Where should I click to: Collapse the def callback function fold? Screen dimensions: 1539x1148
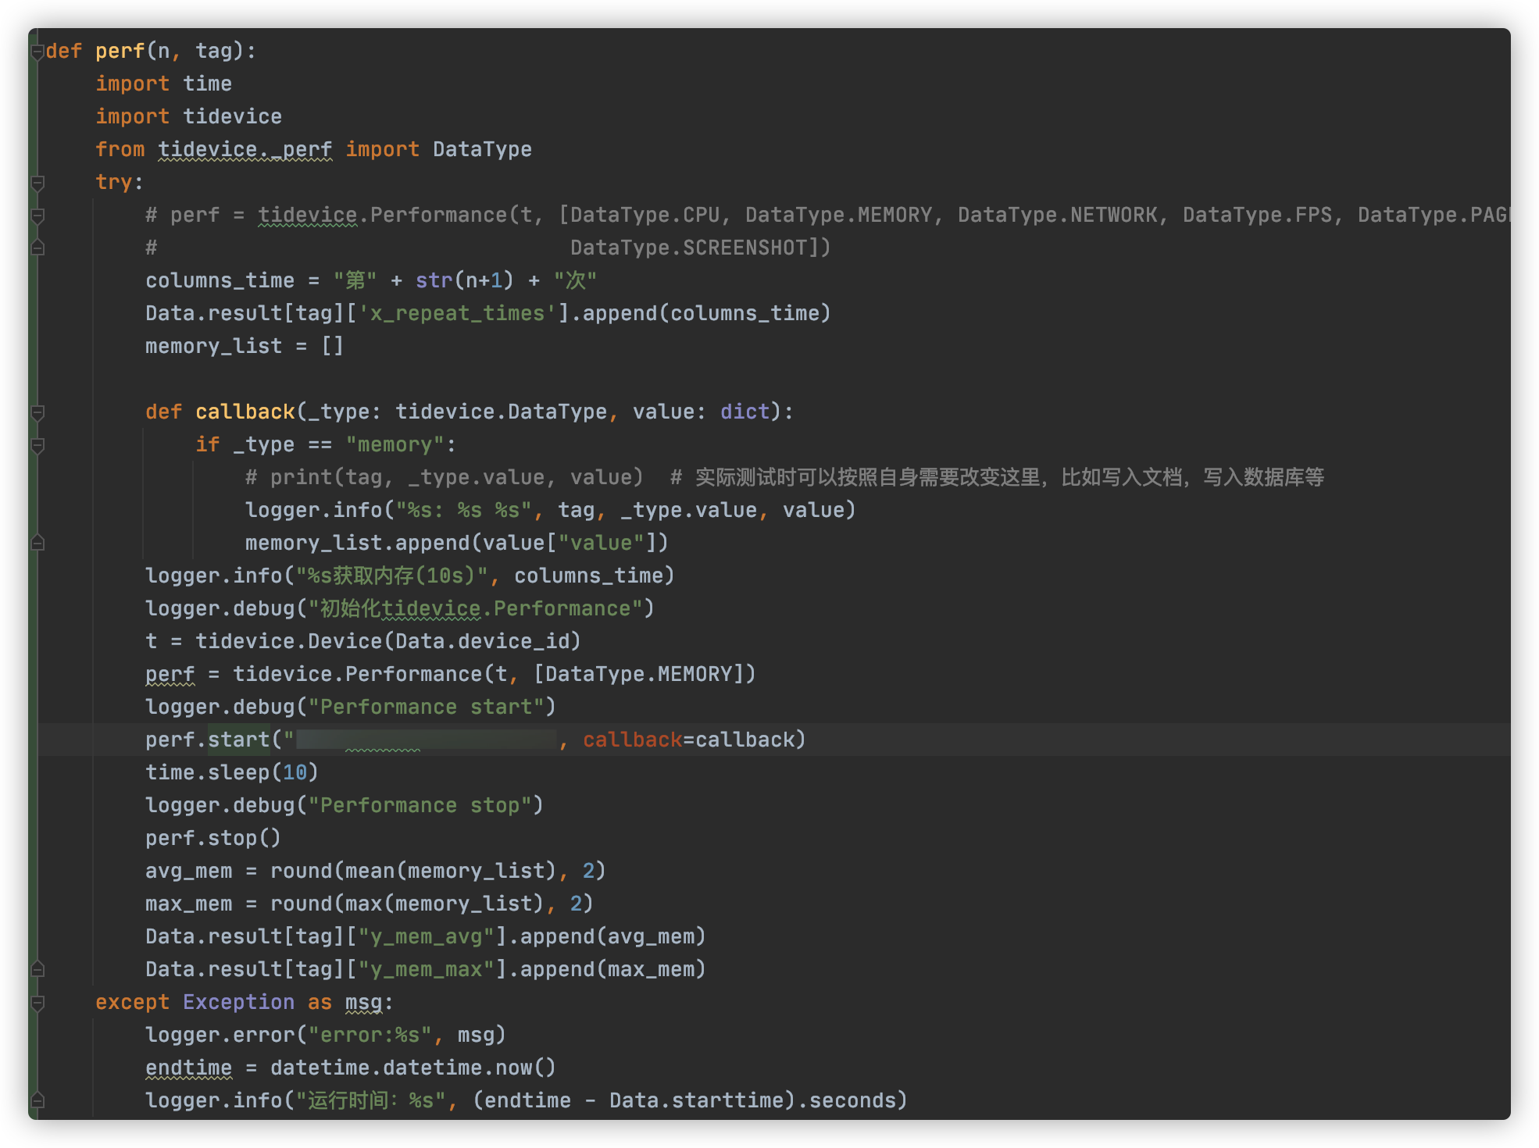click(37, 412)
